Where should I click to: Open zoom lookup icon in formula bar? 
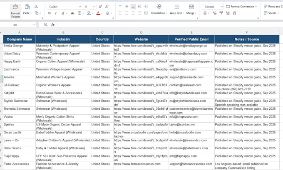coord(46,25)
